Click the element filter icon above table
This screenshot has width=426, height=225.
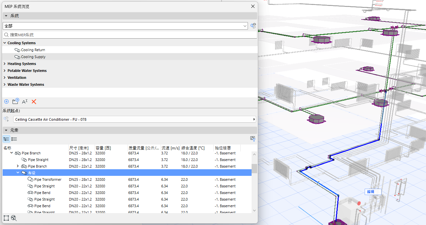pyautogui.click(x=253, y=139)
